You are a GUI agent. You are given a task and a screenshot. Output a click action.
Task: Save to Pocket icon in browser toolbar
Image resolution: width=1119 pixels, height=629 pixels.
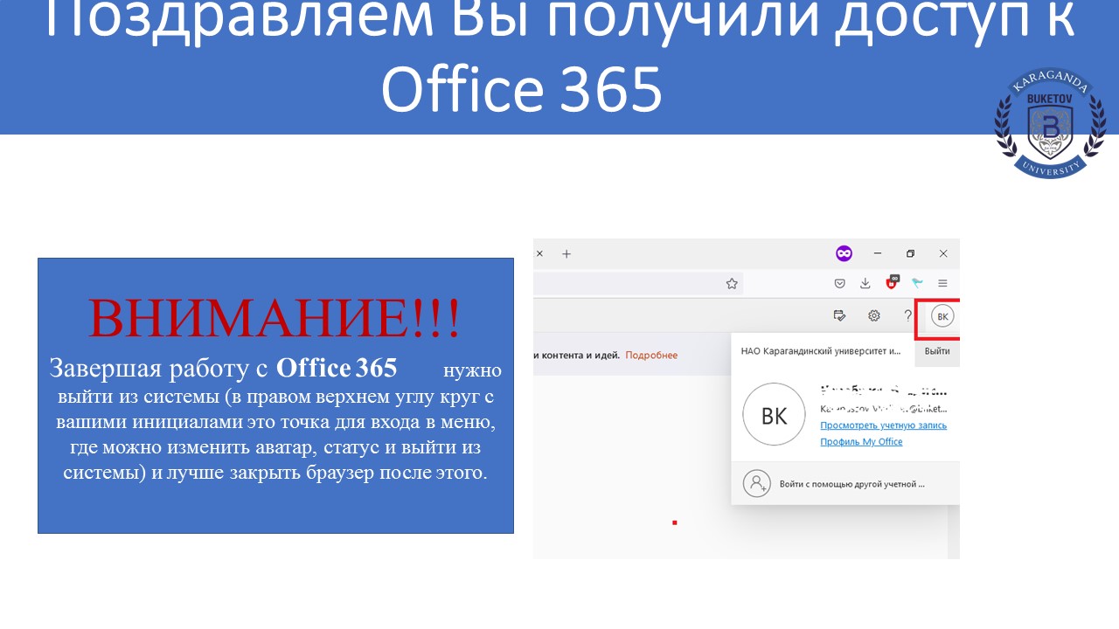[x=839, y=283]
